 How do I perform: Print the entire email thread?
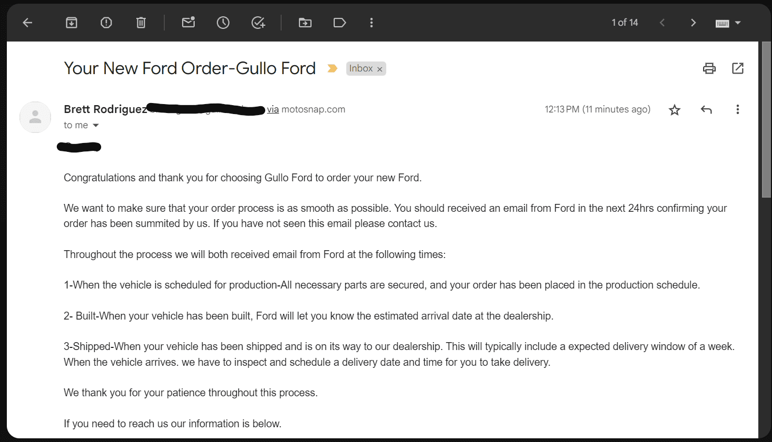tap(709, 68)
